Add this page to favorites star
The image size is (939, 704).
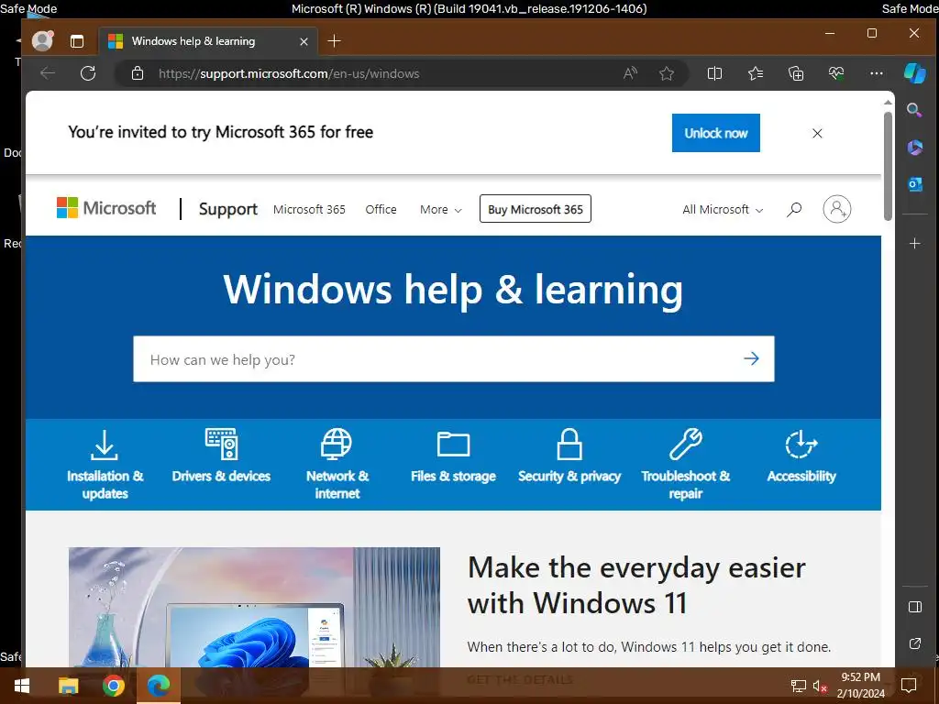(667, 73)
